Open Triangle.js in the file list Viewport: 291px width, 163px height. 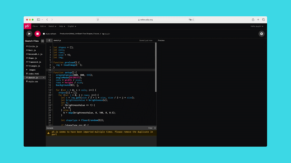pyautogui.click(x=34, y=66)
